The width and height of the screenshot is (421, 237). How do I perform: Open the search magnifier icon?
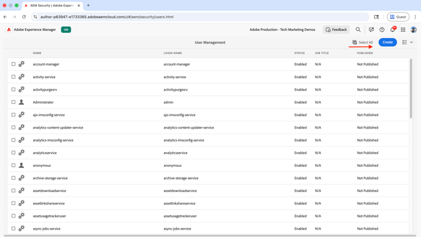[358, 30]
